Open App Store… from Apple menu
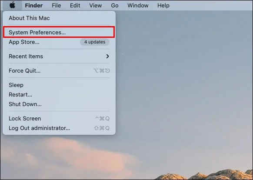The width and height of the screenshot is (253, 180). (59, 42)
